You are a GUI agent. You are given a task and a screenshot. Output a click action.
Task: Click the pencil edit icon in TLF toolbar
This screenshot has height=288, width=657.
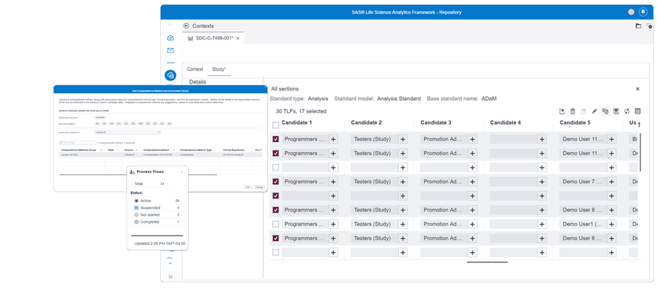594,111
